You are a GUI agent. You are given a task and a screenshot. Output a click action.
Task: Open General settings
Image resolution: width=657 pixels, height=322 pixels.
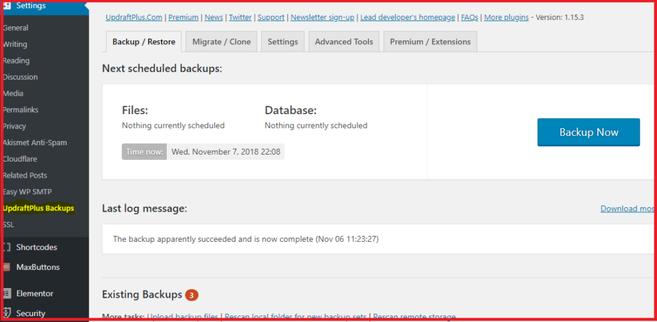pos(15,28)
